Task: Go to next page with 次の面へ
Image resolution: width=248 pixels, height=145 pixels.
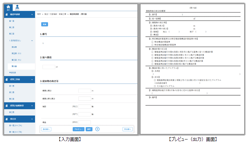Action: (x=127, y=129)
